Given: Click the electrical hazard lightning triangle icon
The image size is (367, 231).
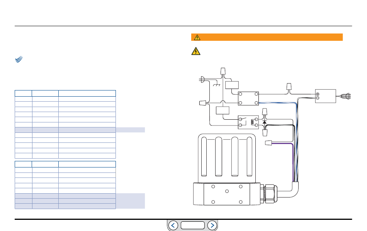Looking at the screenshot, I should coord(196,51).
